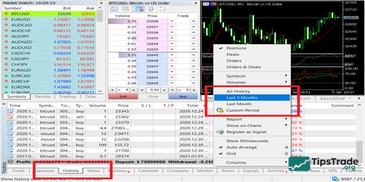Toggle the Positions checkmark in context menu

(220, 48)
